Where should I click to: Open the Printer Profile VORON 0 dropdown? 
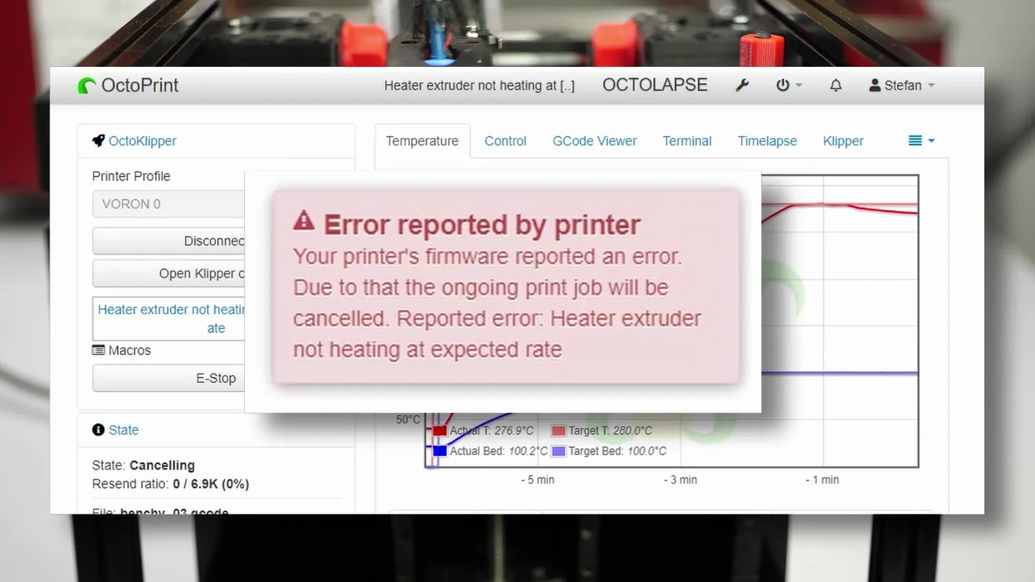tap(168, 204)
